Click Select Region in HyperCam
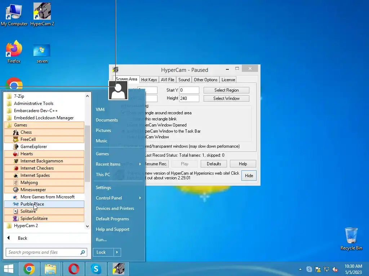369x276 pixels. 226,90
